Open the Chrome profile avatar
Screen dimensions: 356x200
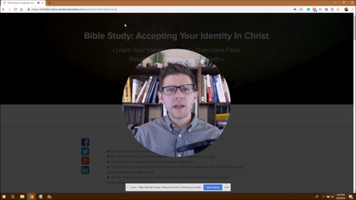tap(347, 9)
